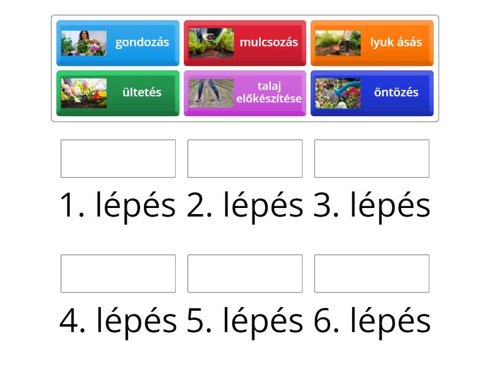The width and height of the screenshot is (490, 367).
Task: Click the mulcsozás tile's mulch photo
Action: (211, 43)
